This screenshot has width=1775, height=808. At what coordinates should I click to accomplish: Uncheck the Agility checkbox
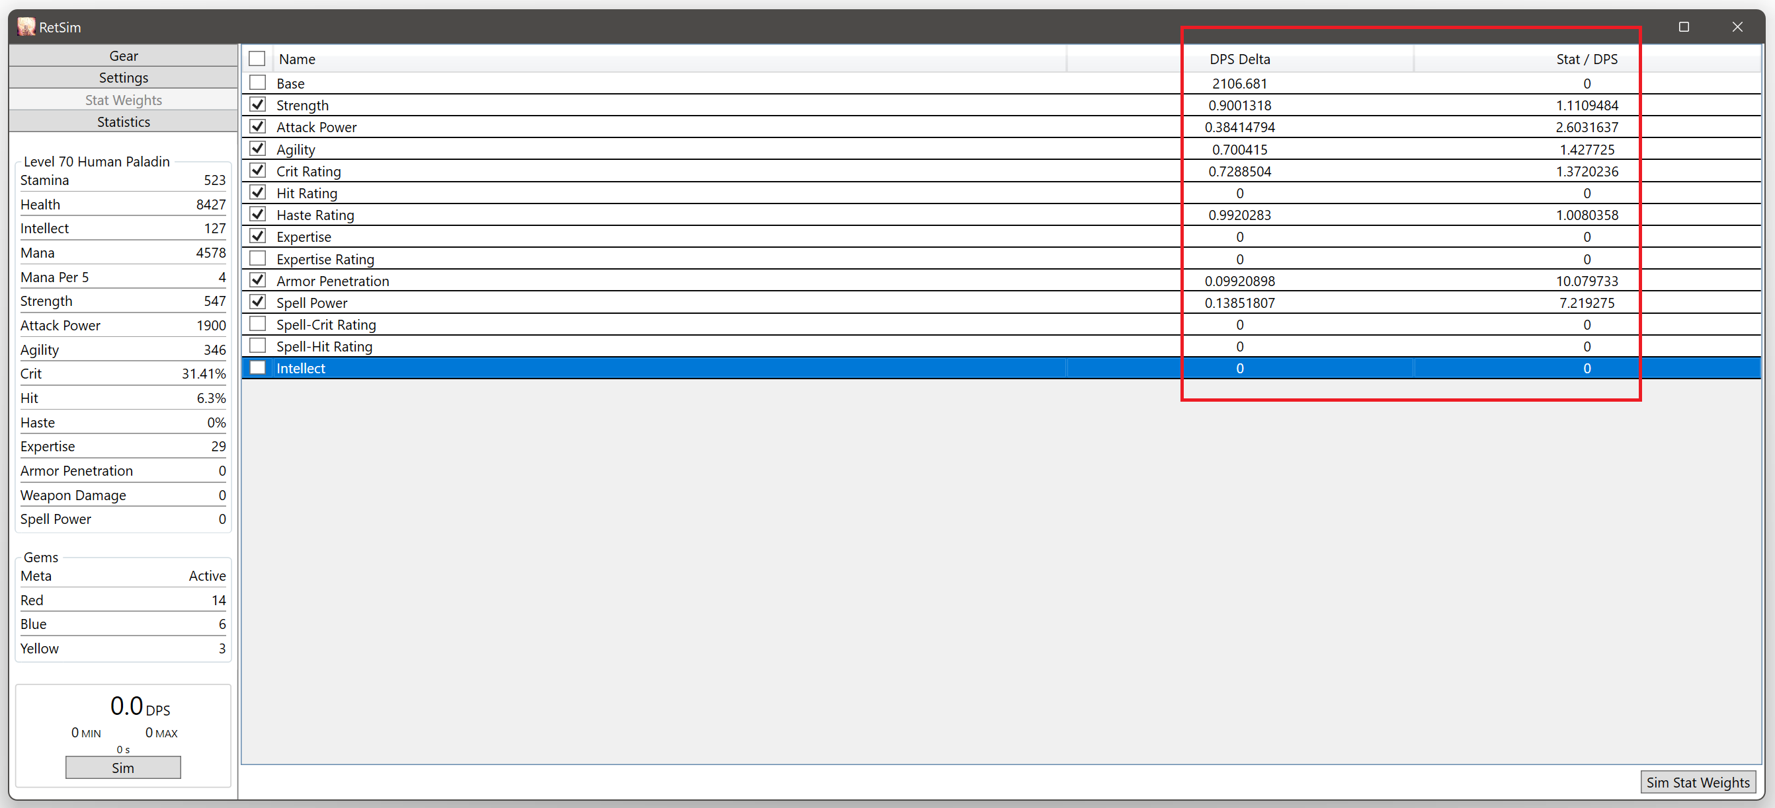click(x=257, y=149)
